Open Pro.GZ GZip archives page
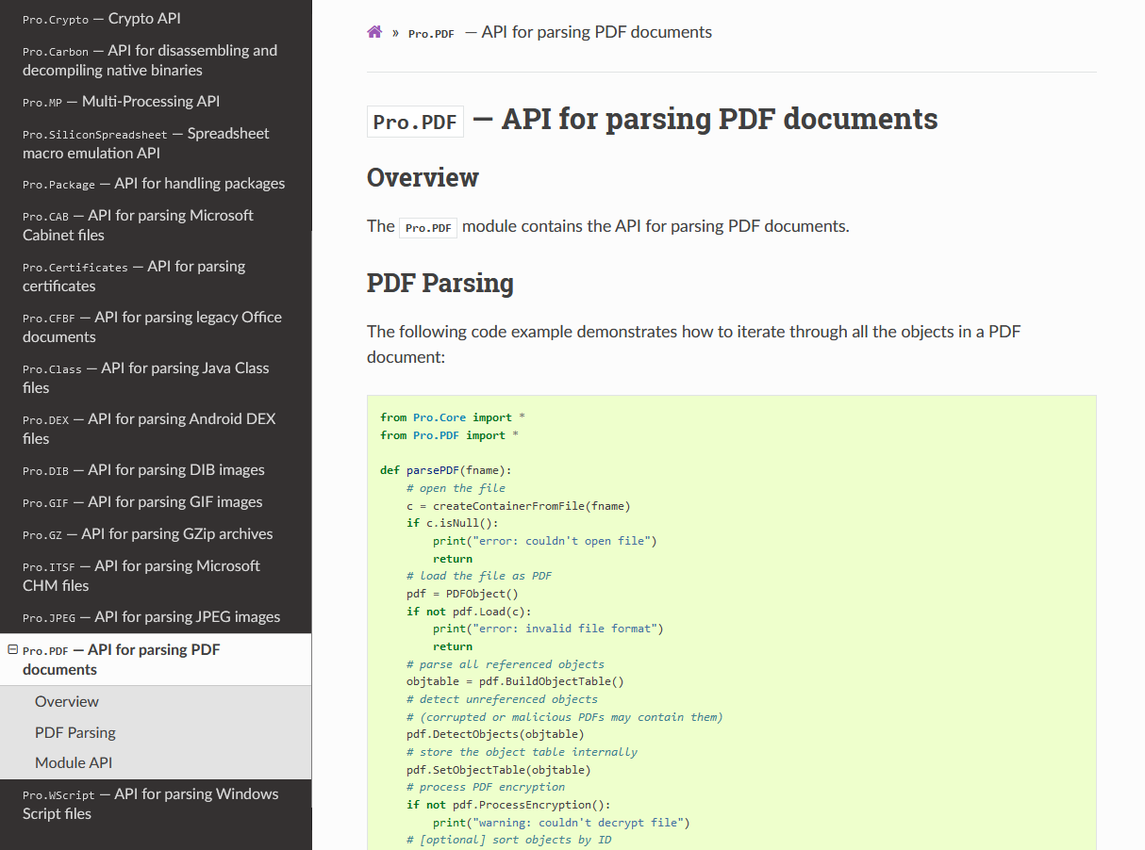Image resolution: width=1145 pixels, height=850 pixels. pyautogui.click(x=156, y=534)
